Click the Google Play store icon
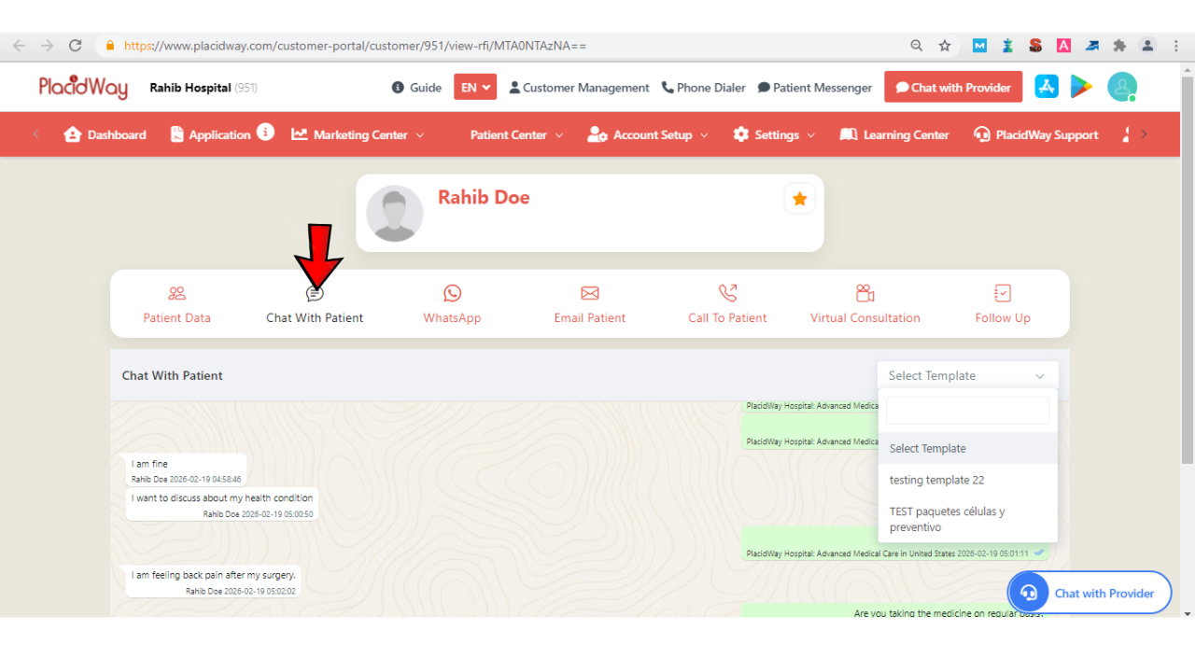1195x672 pixels. point(1081,87)
